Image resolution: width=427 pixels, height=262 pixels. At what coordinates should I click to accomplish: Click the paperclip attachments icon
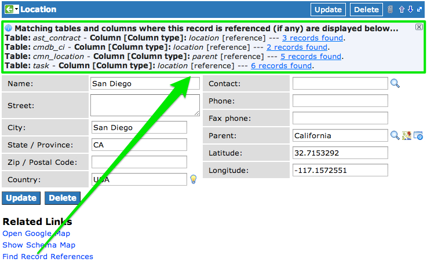click(390, 9)
